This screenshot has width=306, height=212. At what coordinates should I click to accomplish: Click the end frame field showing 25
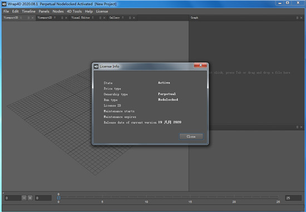[293, 198]
